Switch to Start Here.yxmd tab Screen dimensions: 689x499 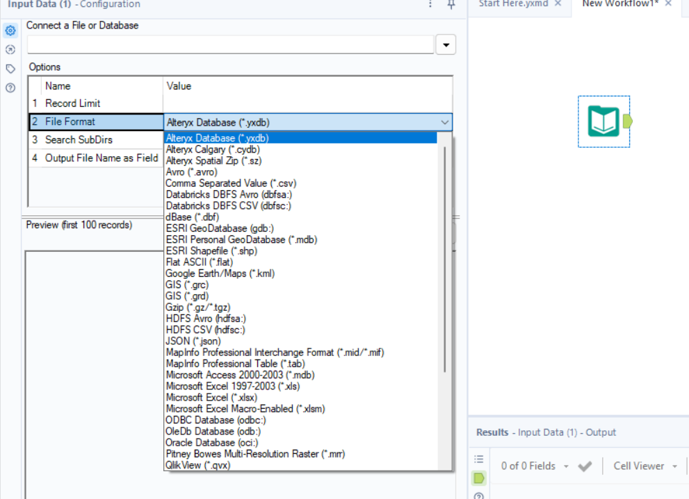(513, 4)
